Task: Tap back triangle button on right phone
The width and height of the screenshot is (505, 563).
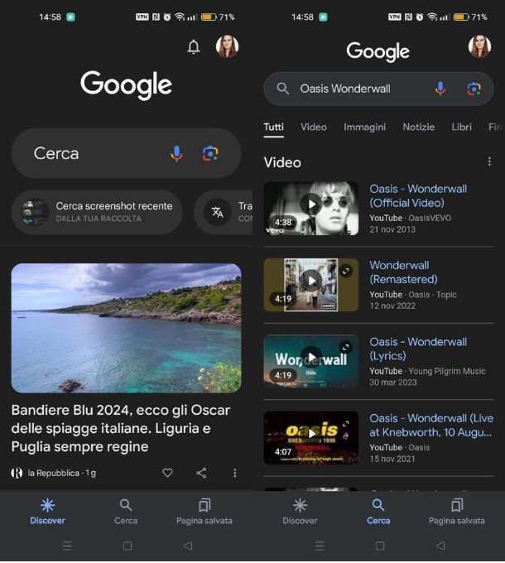Action: coord(440,546)
